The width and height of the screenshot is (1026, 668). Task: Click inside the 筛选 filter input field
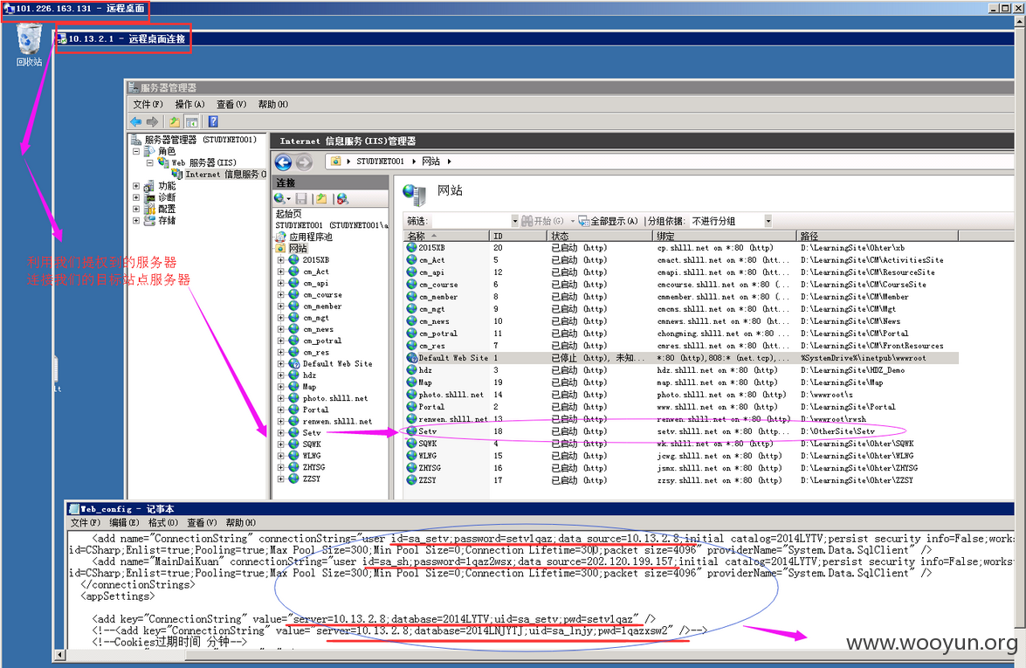pyautogui.click(x=471, y=221)
